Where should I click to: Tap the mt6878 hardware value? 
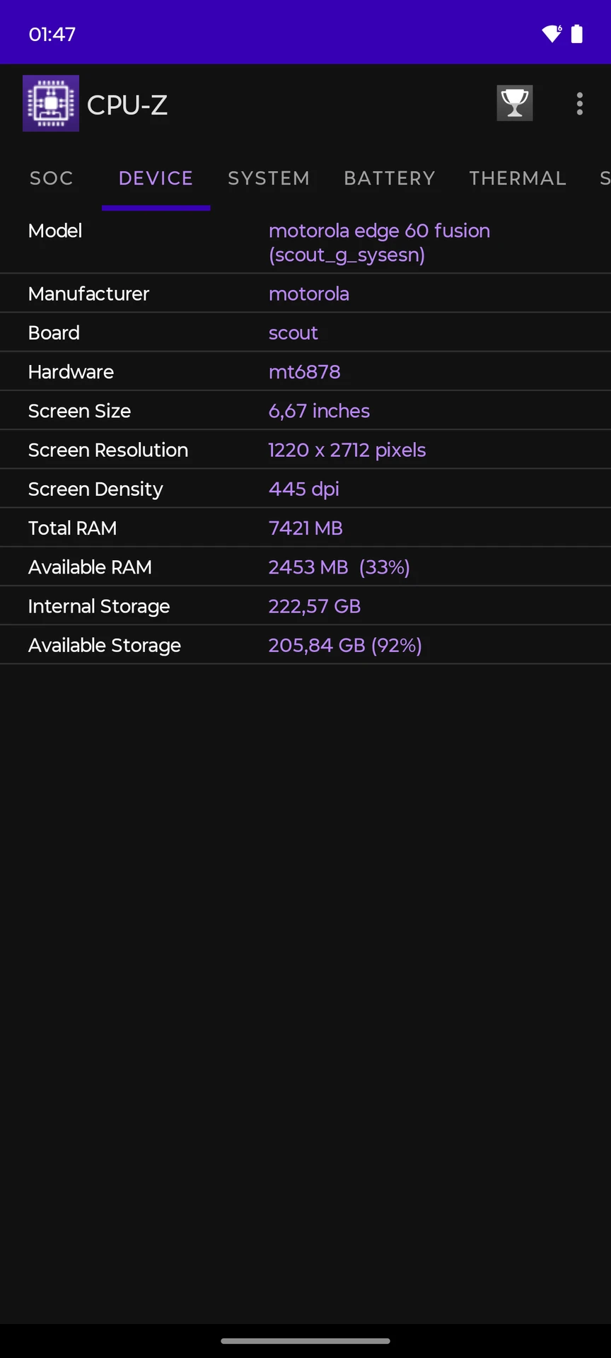pyautogui.click(x=305, y=372)
